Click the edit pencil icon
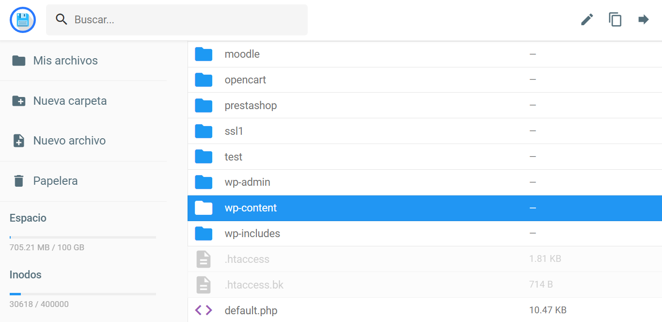The height and width of the screenshot is (322, 662). (586, 19)
